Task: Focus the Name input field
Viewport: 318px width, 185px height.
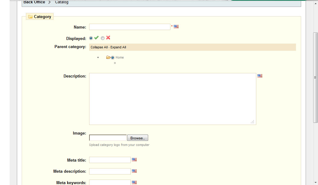Action: tap(129, 27)
